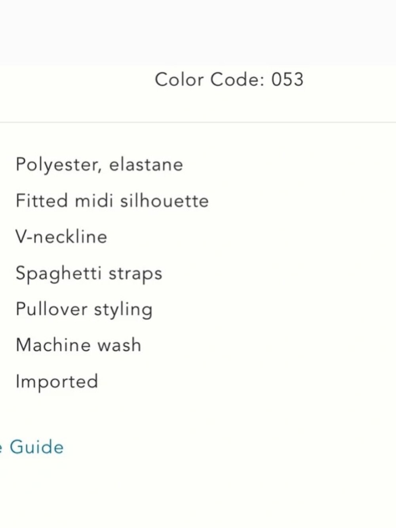This screenshot has width=396, height=528.
Task: Select the word silhouette
Action: pyautogui.click(x=164, y=200)
